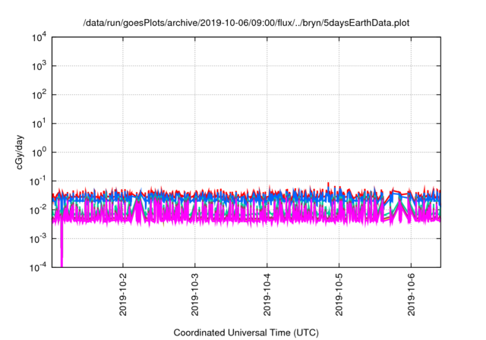Screen dimensions: 486x340
Task: Click the 10^0 y-axis tick label
Action: pos(39,152)
